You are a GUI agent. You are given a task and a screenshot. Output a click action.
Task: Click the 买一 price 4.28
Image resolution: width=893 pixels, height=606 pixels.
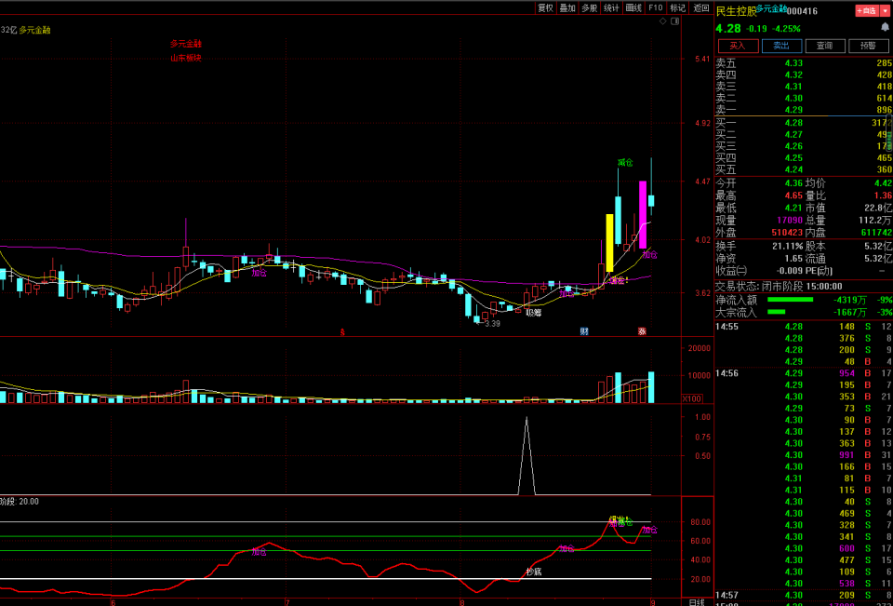(793, 123)
